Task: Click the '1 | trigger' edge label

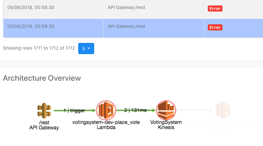Action: (74, 110)
